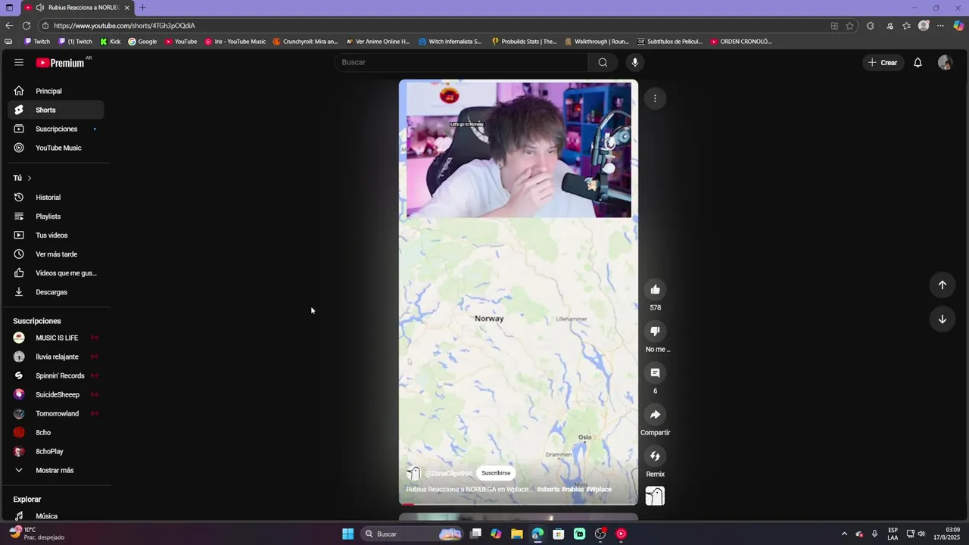
Task: Open 8choPlay channel subscription
Action: (x=56, y=451)
